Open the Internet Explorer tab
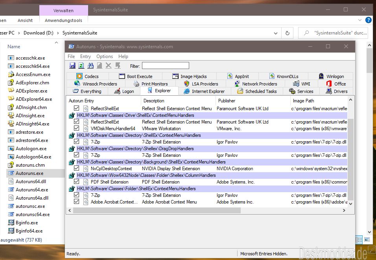The height and width of the screenshot is (260, 376). [x=204, y=91]
